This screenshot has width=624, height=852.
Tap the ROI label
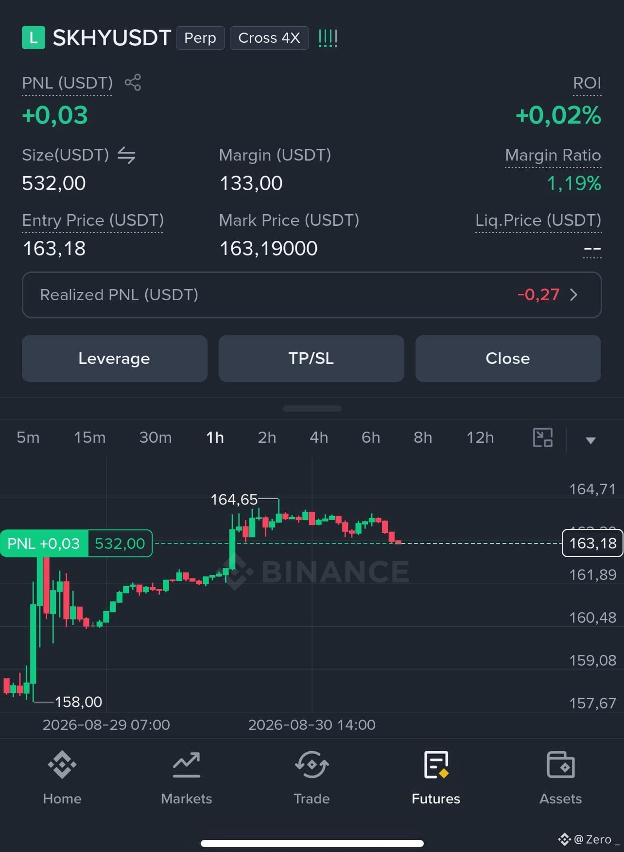(x=587, y=83)
